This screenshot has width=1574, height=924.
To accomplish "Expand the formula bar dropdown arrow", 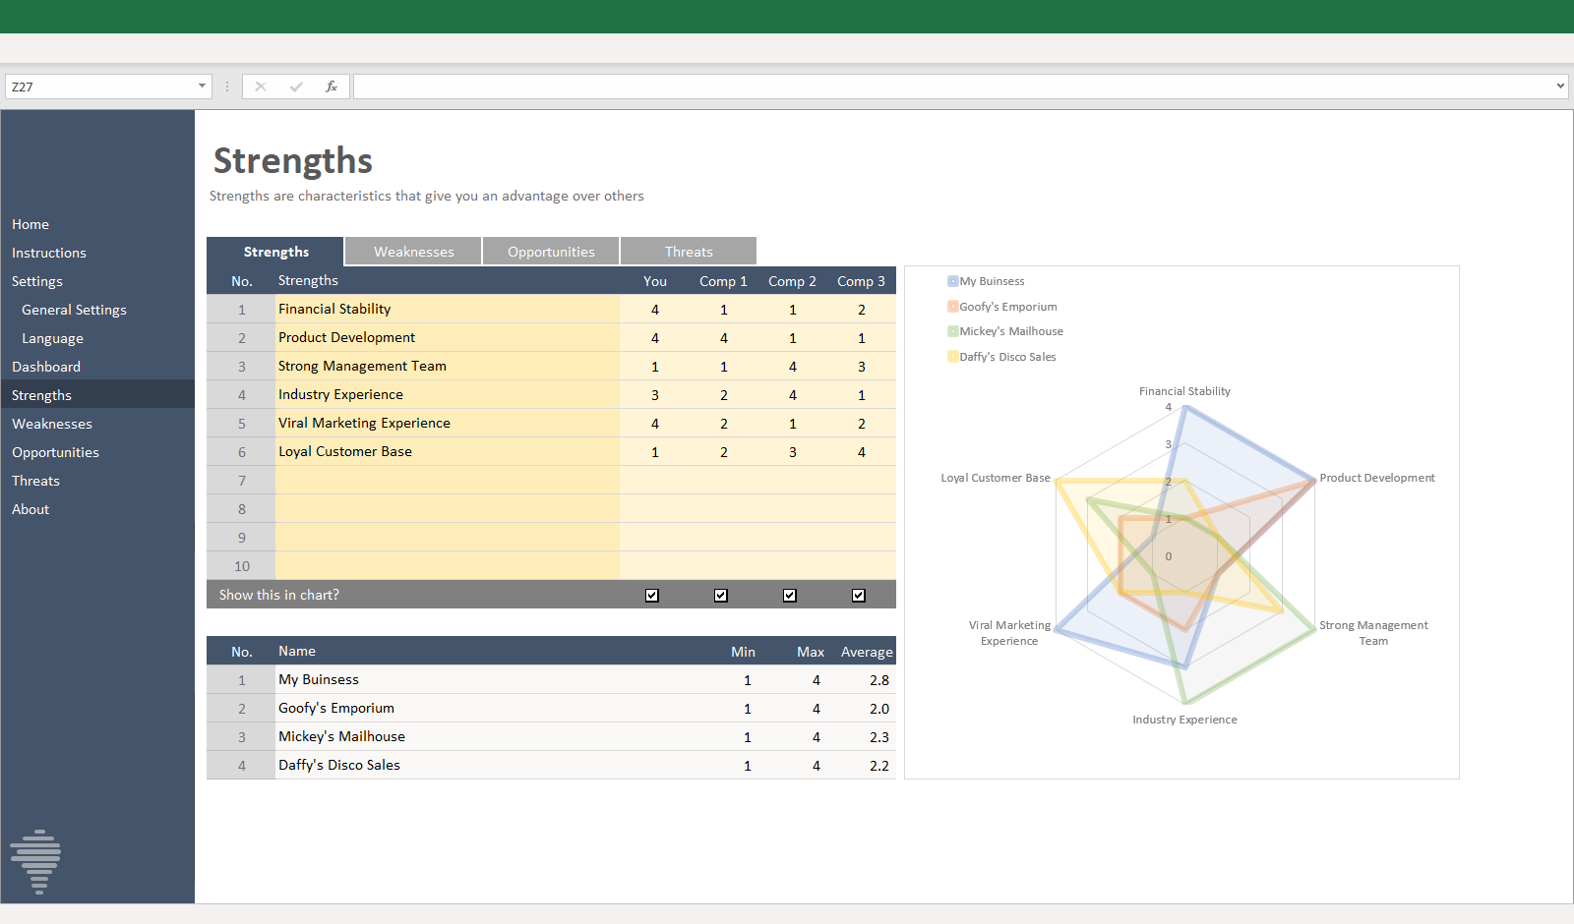I will pos(1560,87).
